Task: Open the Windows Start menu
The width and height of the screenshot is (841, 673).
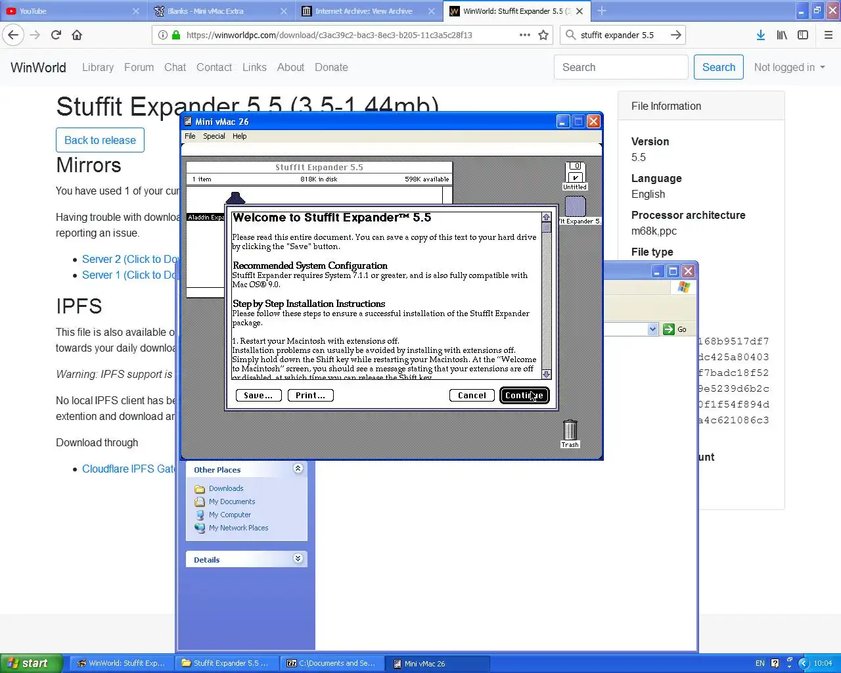Action: 31,663
